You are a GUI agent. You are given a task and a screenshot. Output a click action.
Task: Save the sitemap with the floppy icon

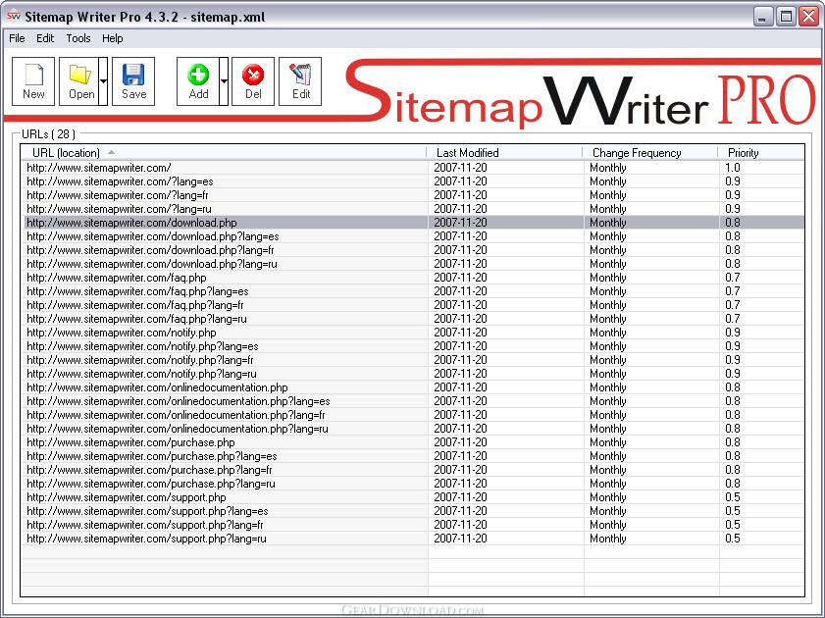coord(133,81)
